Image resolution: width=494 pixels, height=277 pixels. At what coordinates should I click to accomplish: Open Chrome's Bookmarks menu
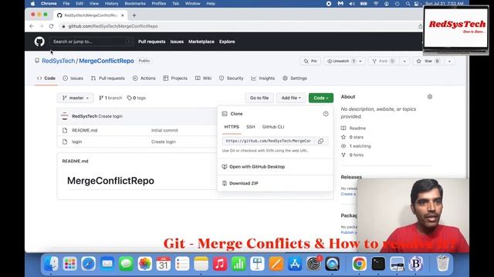tap(135, 3)
